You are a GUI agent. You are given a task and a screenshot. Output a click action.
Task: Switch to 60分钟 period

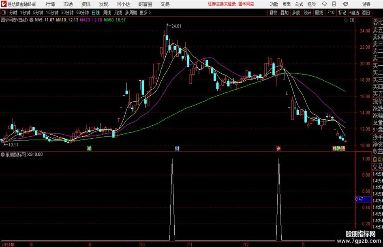(x=83, y=13)
